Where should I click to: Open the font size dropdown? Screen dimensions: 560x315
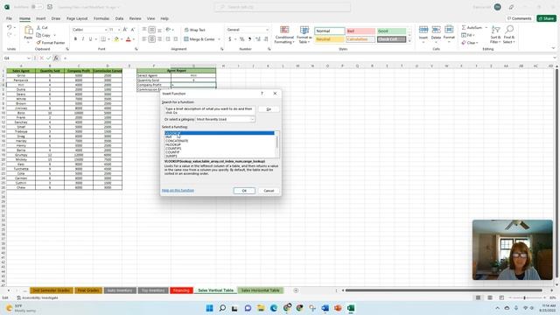click(119, 30)
